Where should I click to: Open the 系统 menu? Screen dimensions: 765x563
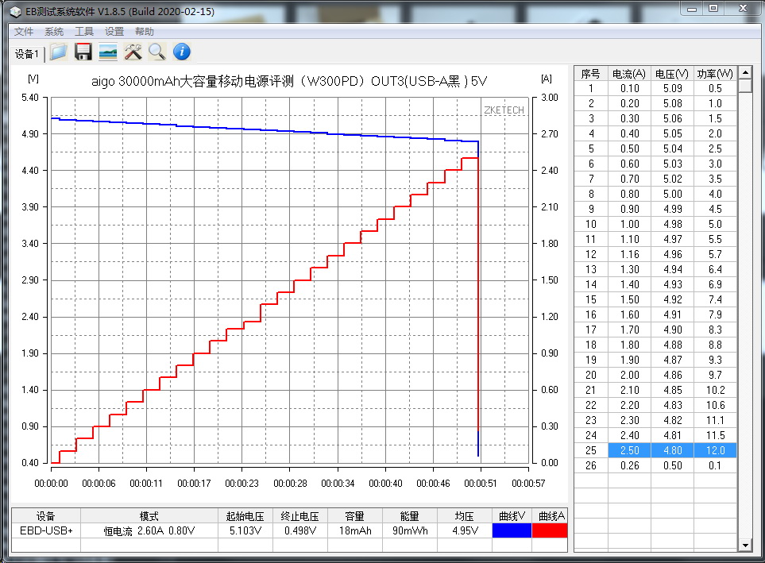(x=54, y=32)
